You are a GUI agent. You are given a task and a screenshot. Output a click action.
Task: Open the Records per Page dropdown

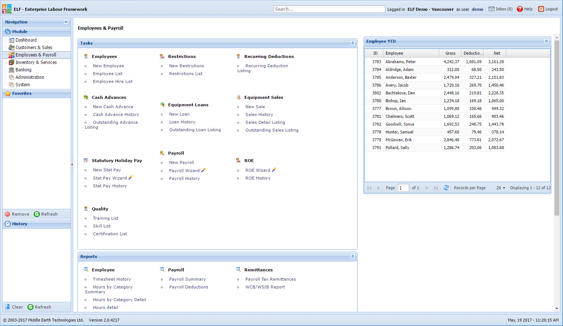click(x=500, y=188)
